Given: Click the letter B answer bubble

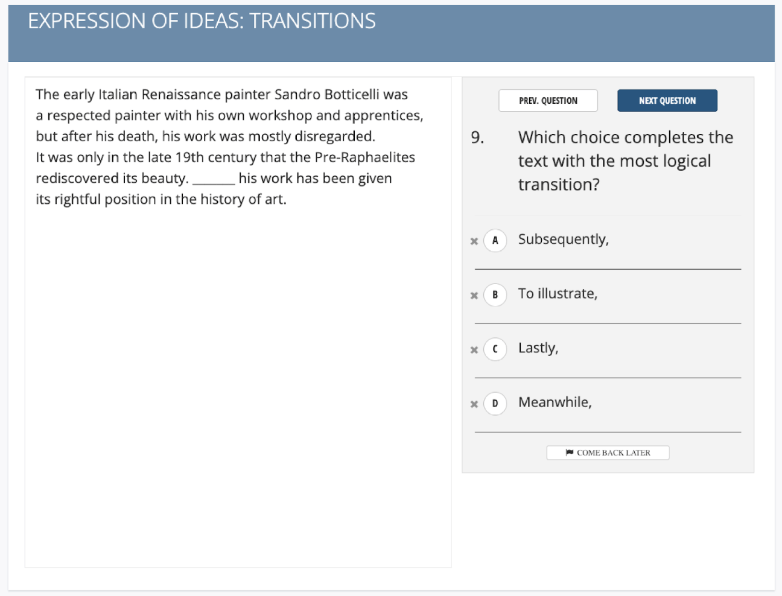Looking at the screenshot, I should (495, 295).
